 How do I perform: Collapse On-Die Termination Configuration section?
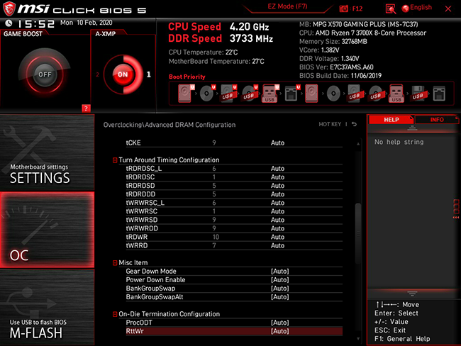[x=115, y=314]
